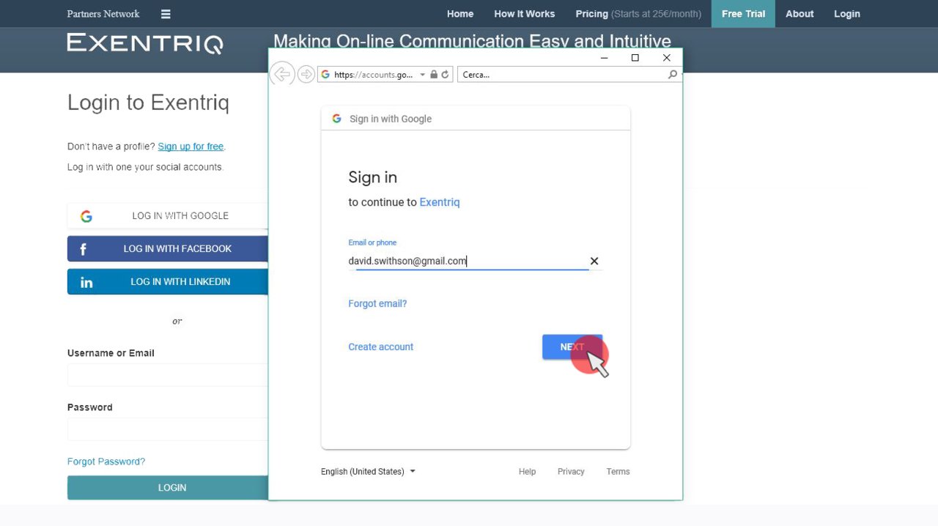Screen dimensions: 938x526
Task: Click the Google logo in Sign in header
Action: 337,119
